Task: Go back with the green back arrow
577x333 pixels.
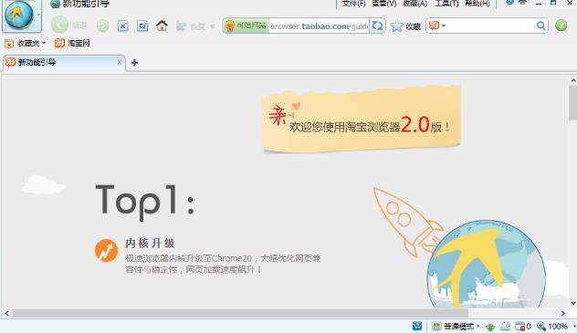Action: pos(59,26)
